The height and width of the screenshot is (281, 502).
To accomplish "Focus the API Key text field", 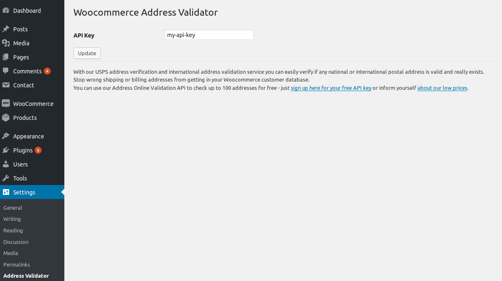I will click(209, 35).
